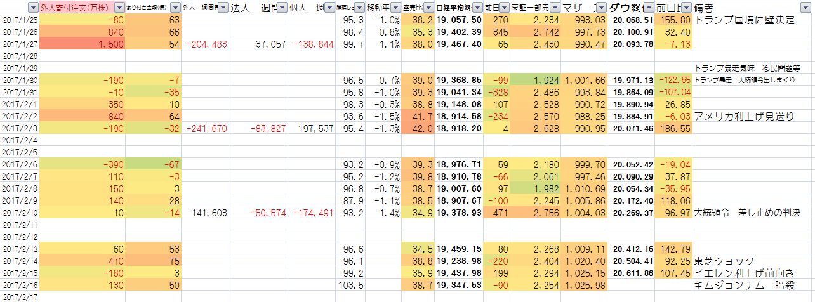
Task: Select the Nikkei value 19,378.93 cell
Action: 459,213
